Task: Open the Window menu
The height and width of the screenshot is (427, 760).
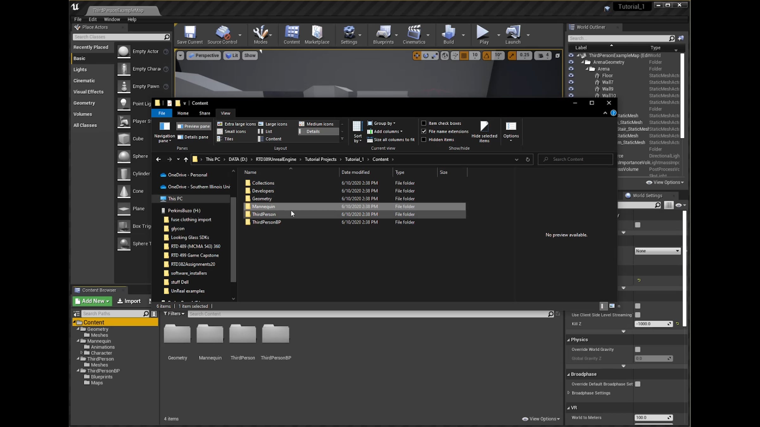Action: pos(112,19)
